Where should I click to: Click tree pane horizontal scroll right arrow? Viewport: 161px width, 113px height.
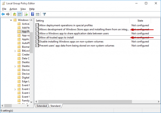(28, 106)
